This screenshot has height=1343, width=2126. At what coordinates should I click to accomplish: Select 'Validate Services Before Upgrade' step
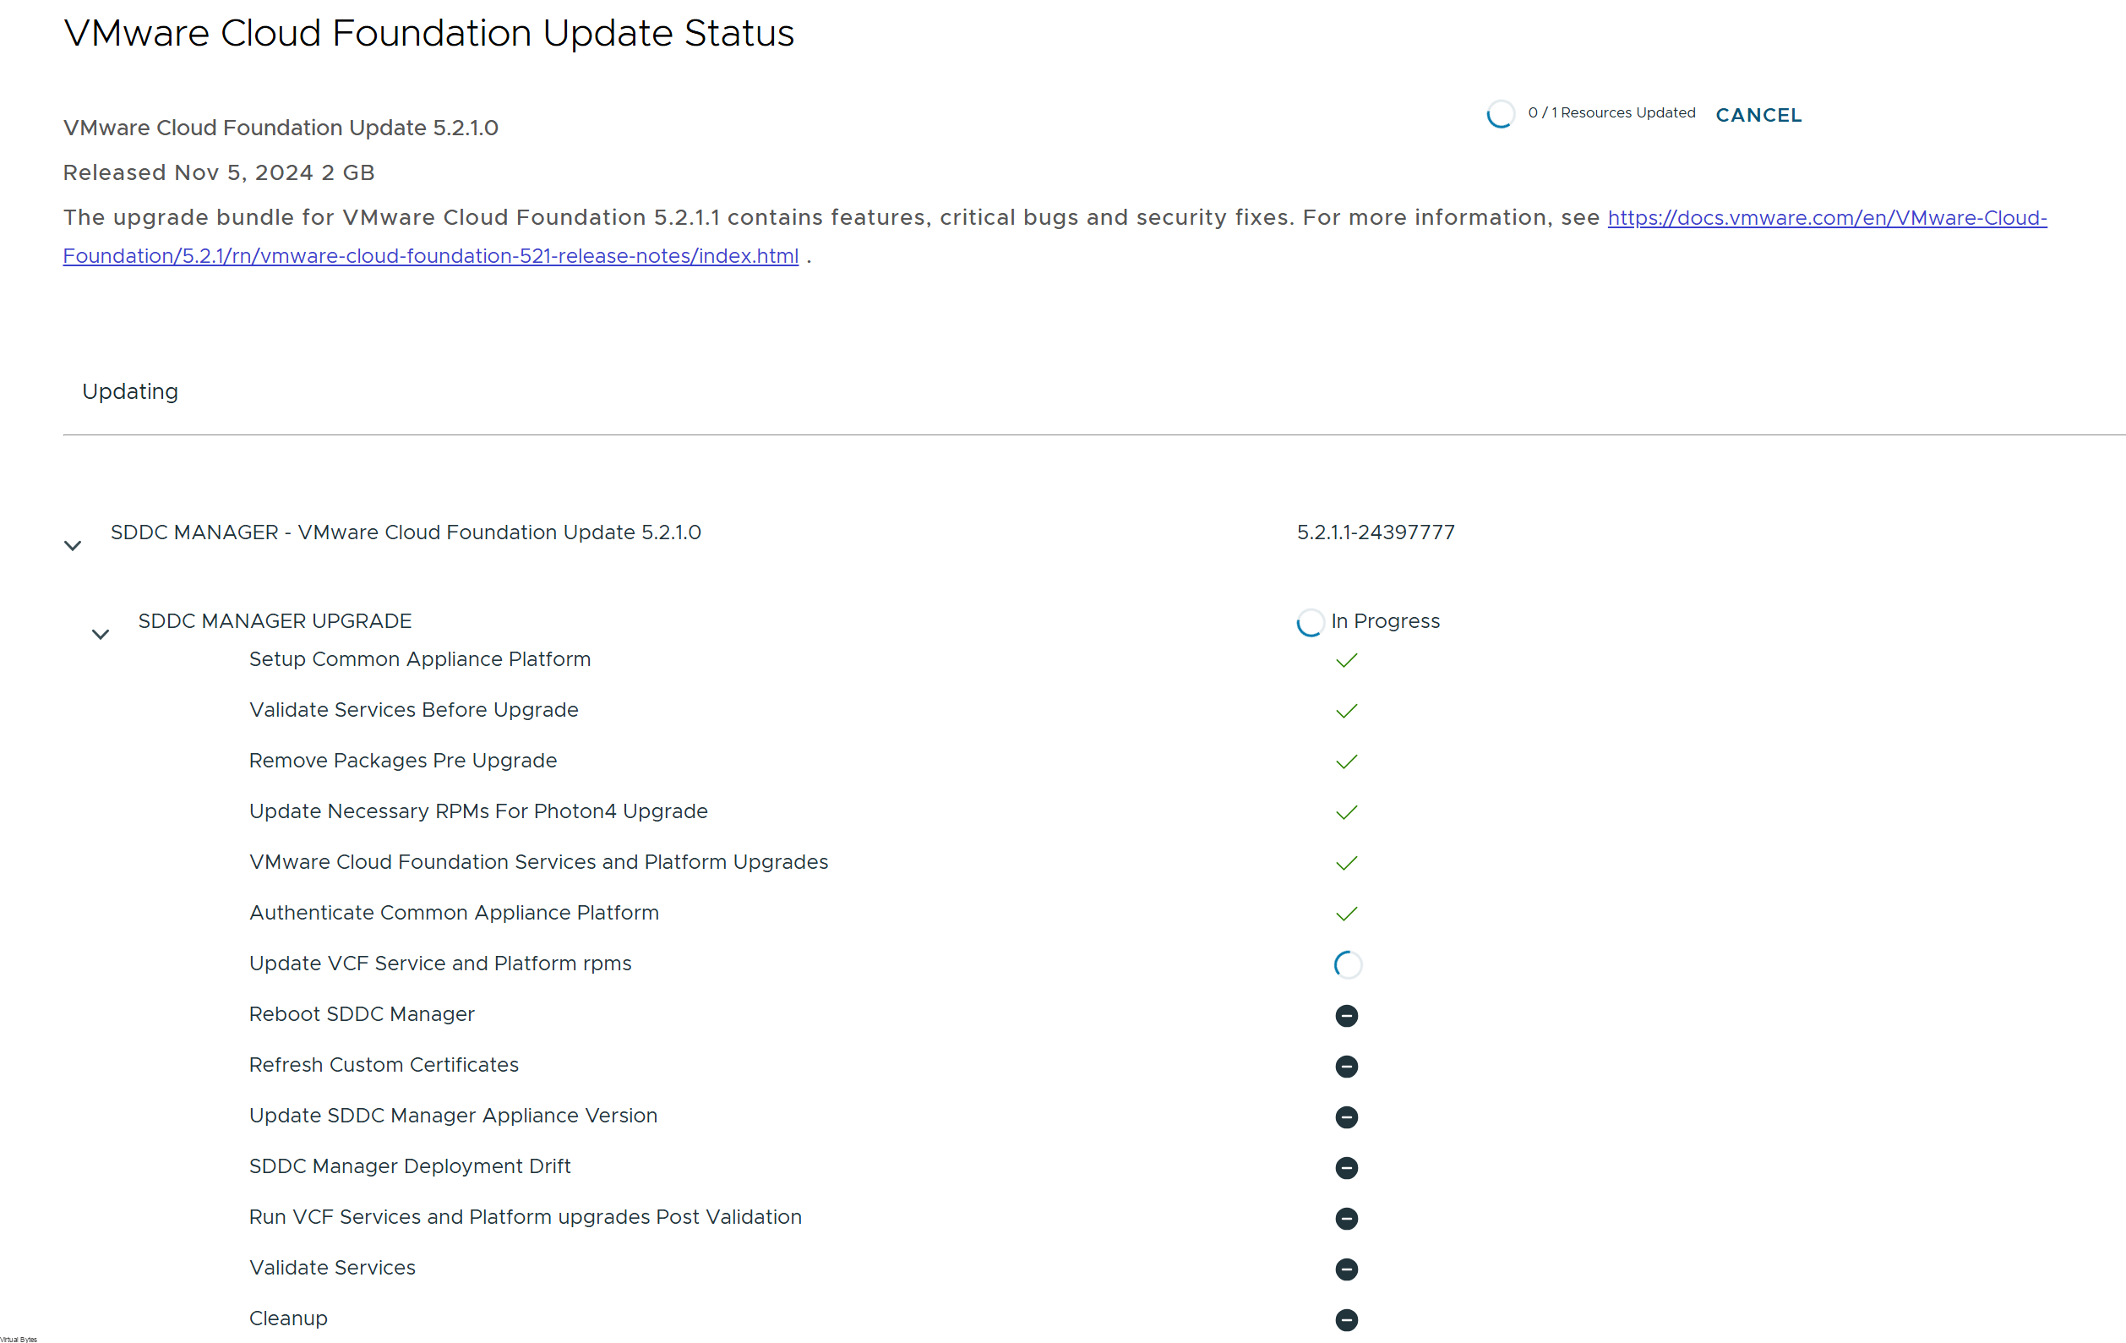tap(413, 710)
